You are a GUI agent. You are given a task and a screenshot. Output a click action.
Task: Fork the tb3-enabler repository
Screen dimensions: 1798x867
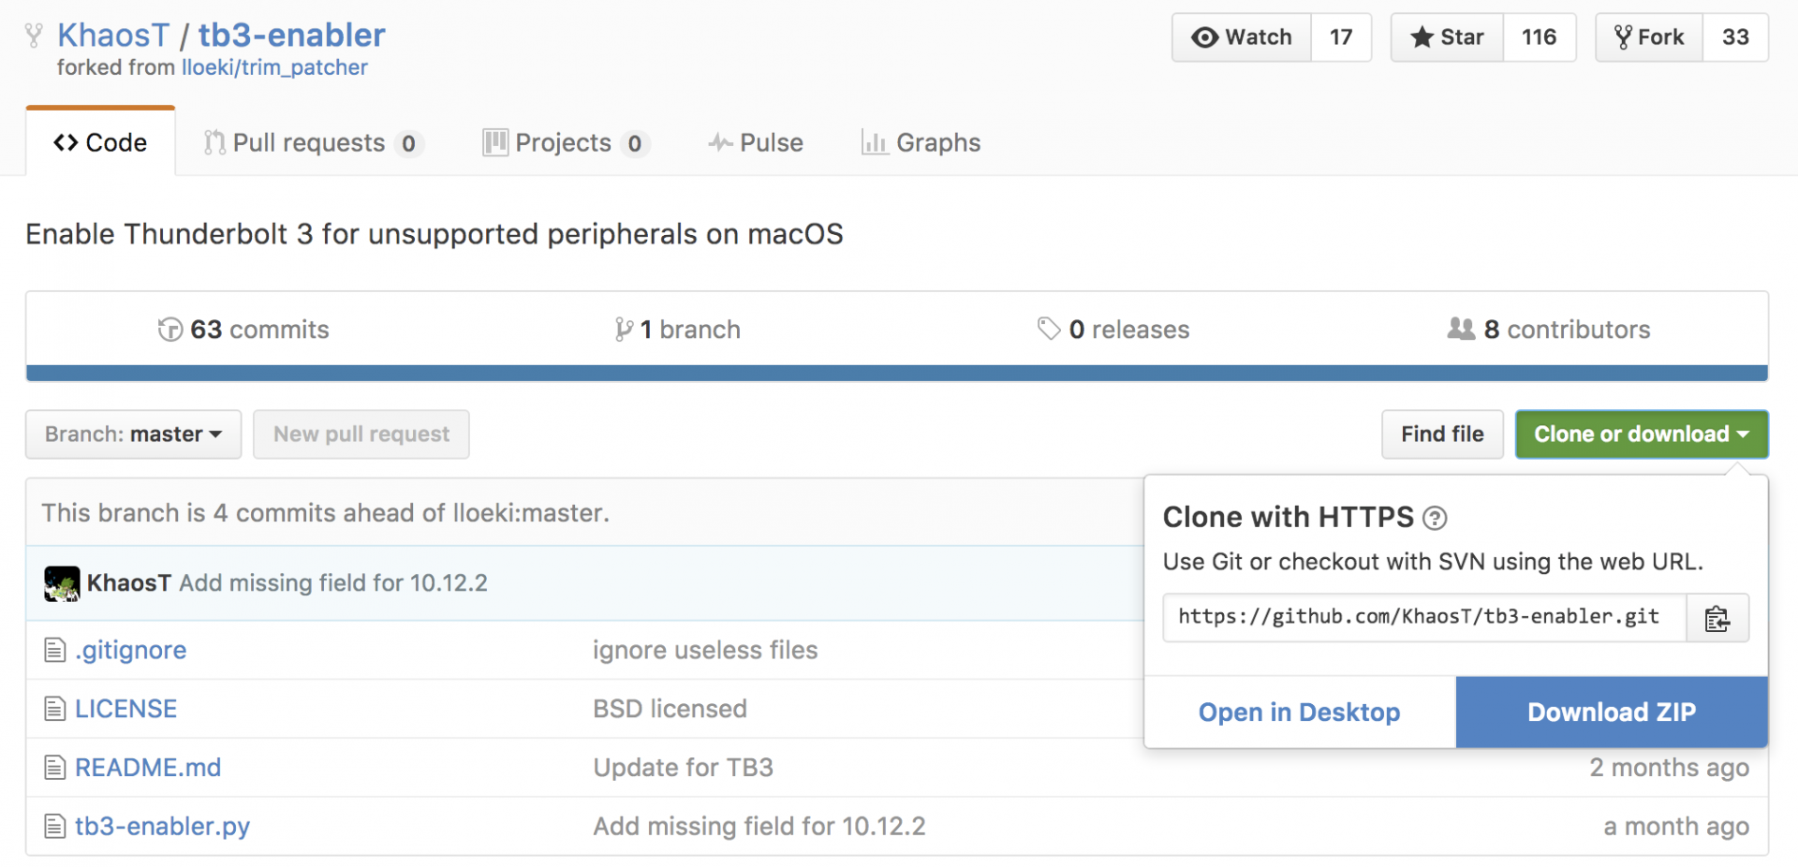point(1648,37)
